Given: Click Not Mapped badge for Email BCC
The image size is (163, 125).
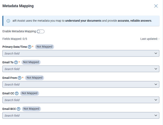Looking at the screenshot, I should click(31, 109).
